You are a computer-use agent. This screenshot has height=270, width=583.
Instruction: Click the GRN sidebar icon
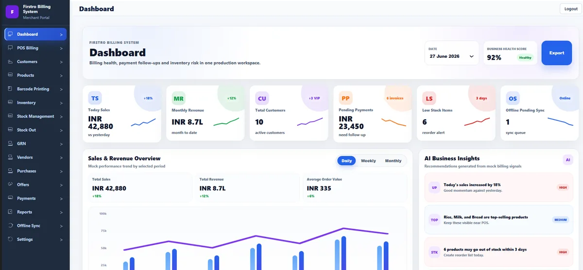pyautogui.click(x=11, y=143)
